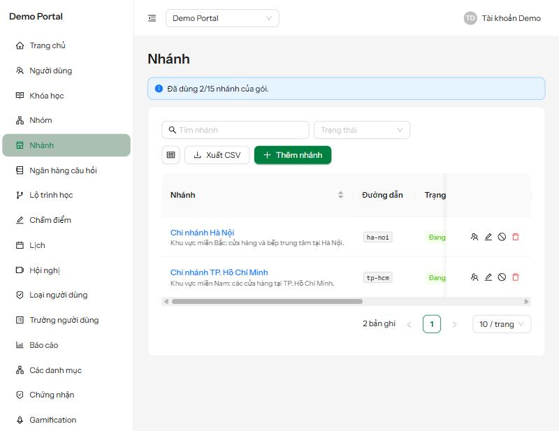559x431 pixels.
Task: Click the Tìm nhánh search field
Action: click(x=235, y=130)
